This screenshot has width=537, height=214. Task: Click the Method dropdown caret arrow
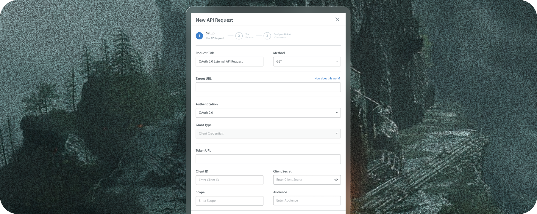[x=337, y=62]
